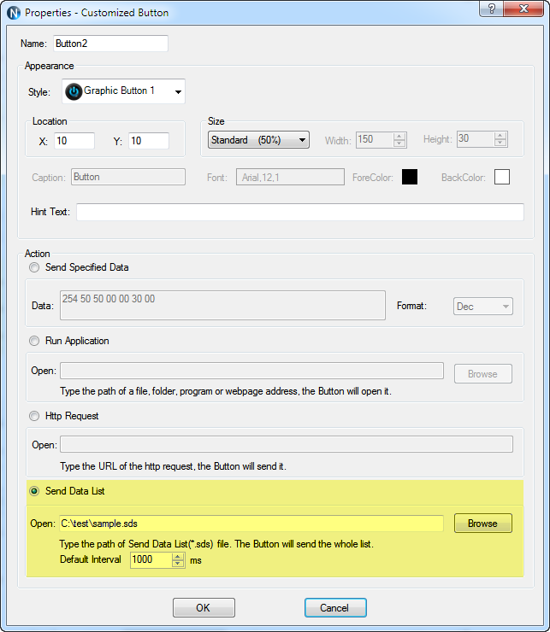Click the Location X input field
The width and height of the screenshot is (550, 632).
point(74,141)
